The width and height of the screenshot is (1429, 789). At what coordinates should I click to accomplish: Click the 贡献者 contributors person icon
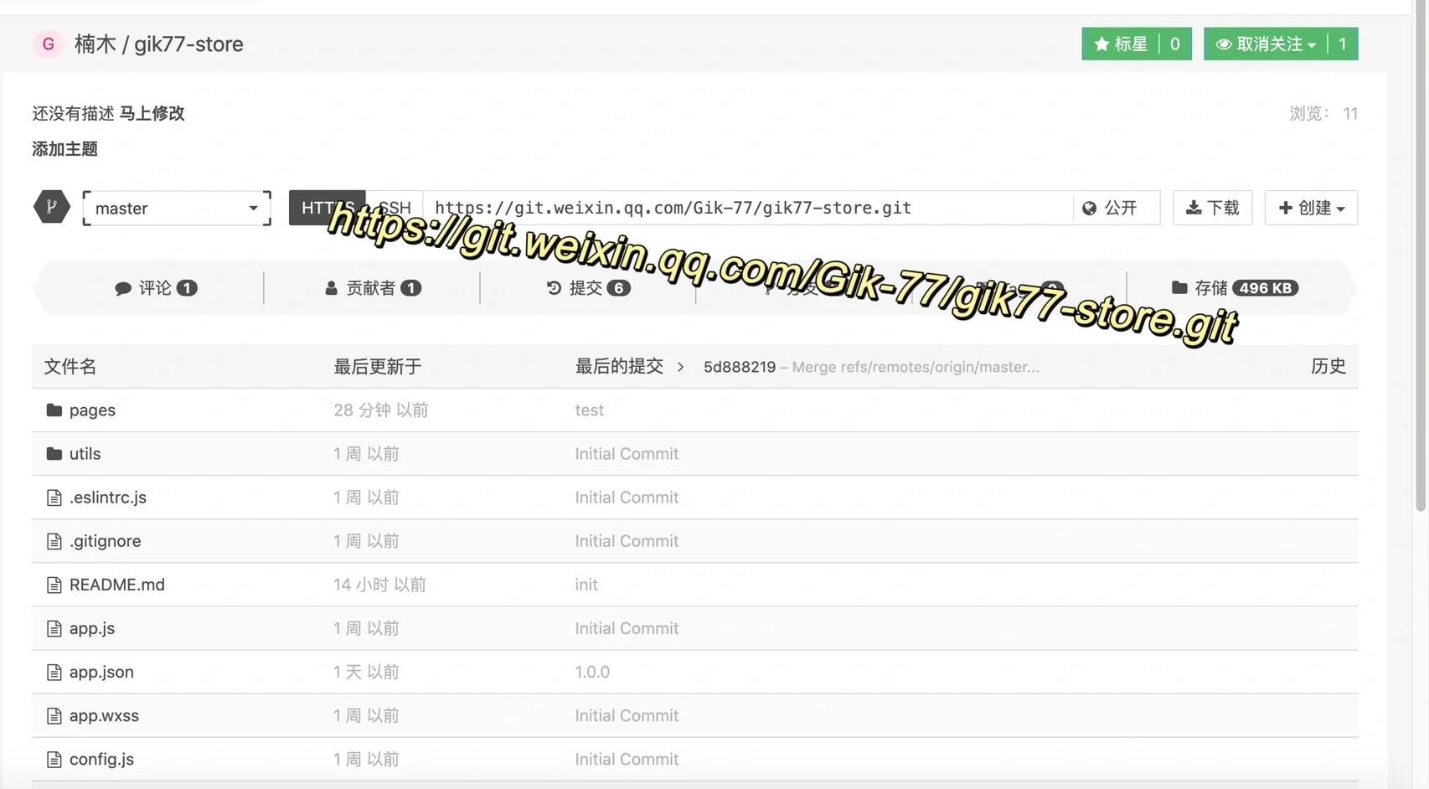pyautogui.click(x=332, y=288)
